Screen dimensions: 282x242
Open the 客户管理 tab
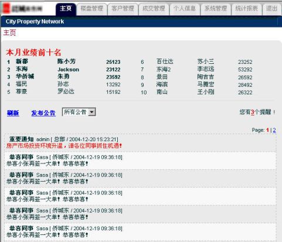[123, 9]
